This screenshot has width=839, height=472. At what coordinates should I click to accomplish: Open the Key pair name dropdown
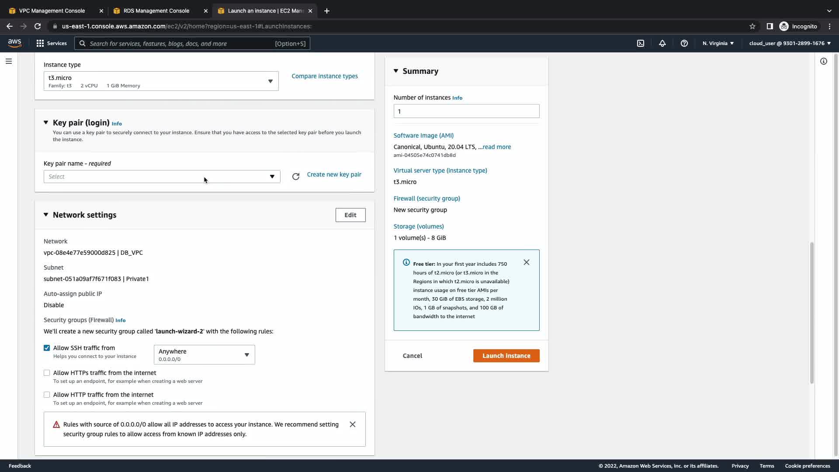162,177
